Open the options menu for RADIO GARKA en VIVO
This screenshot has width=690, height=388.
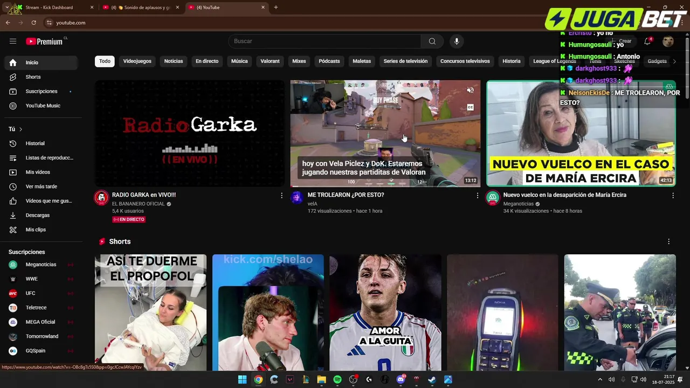[x=281, y=196]
